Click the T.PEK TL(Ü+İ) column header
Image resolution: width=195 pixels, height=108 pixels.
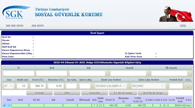(138, 100)
